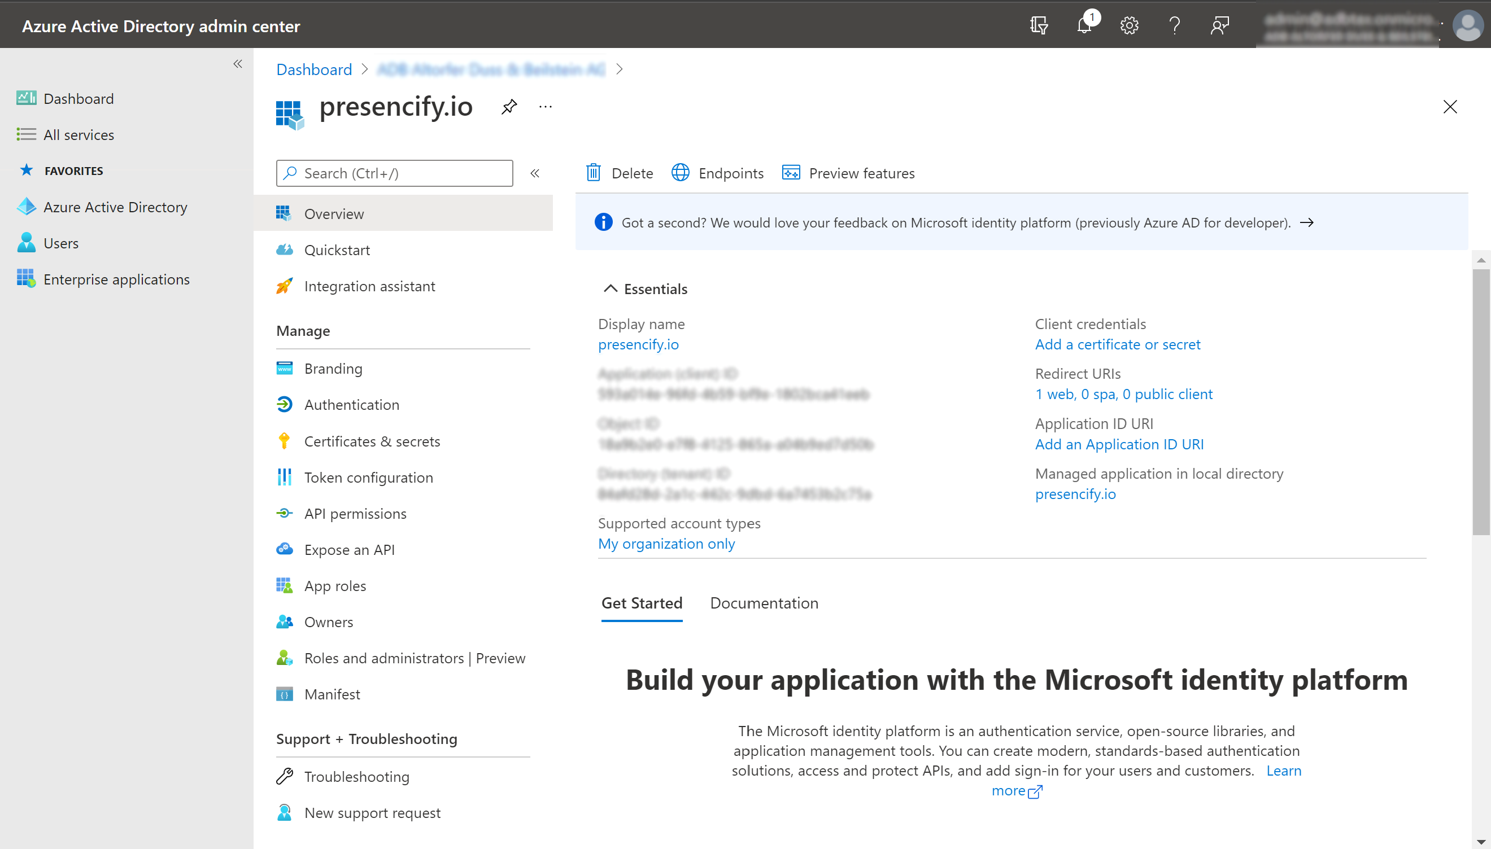The height and width of the screenshot is (849, 1491).
Task: Click the breadcrumb chevron after Dashboard
Action: point(365,69)
